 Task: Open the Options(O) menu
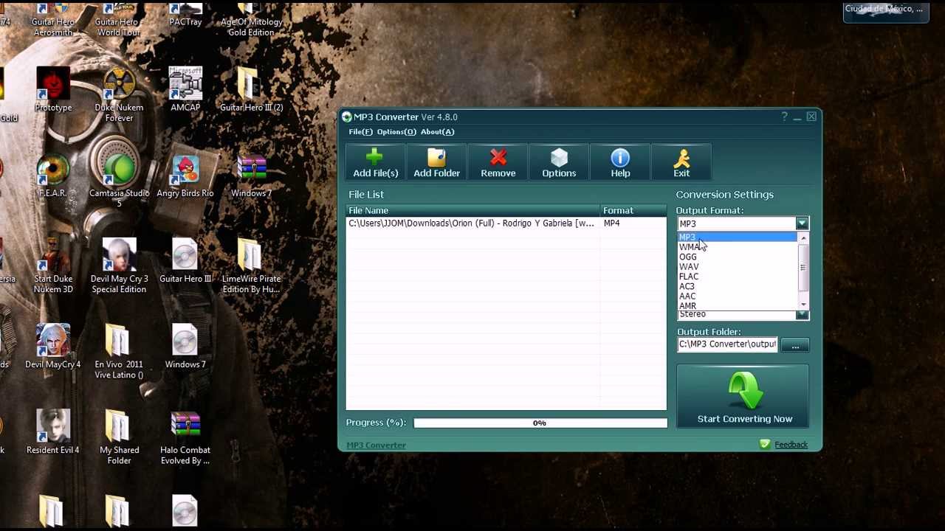point(396,132)
